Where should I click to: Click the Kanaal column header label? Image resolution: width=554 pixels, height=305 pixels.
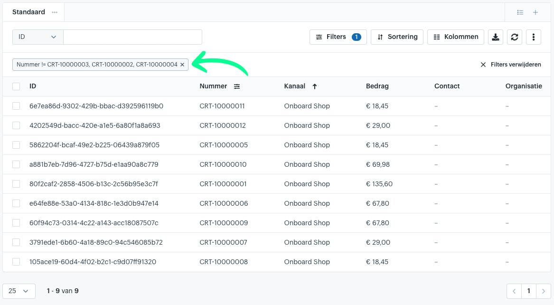tap(295, 86)
